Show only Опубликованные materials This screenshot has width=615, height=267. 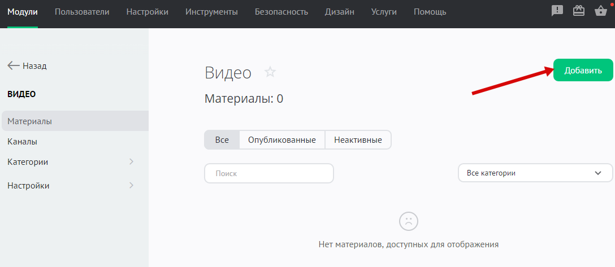point(282,140)
